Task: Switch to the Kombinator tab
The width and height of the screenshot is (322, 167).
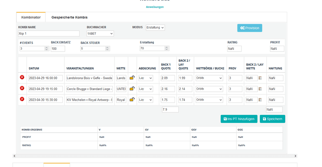Action: pos(31,17)
